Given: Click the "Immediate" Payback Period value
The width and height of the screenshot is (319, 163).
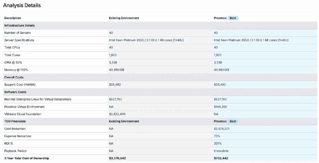Looking at the screenshot, I should click(x=221, y=151).
